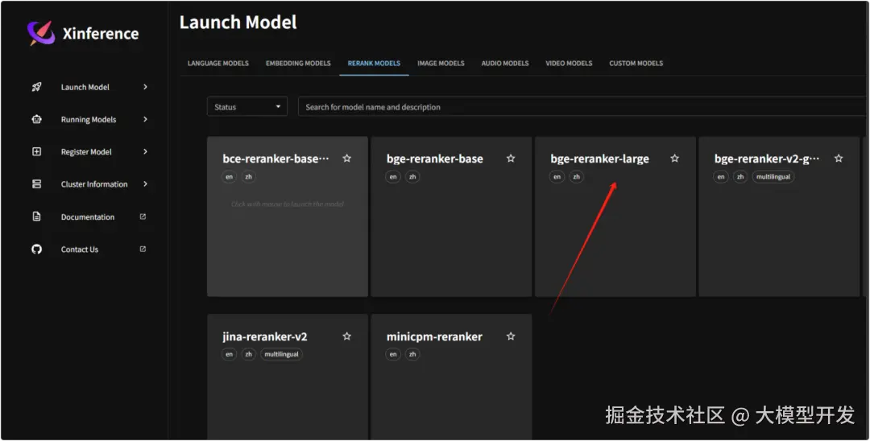The width and height of the screenshot is (870, 441).
Task: Select the Rerank Models tab
Action: (374, 63)
